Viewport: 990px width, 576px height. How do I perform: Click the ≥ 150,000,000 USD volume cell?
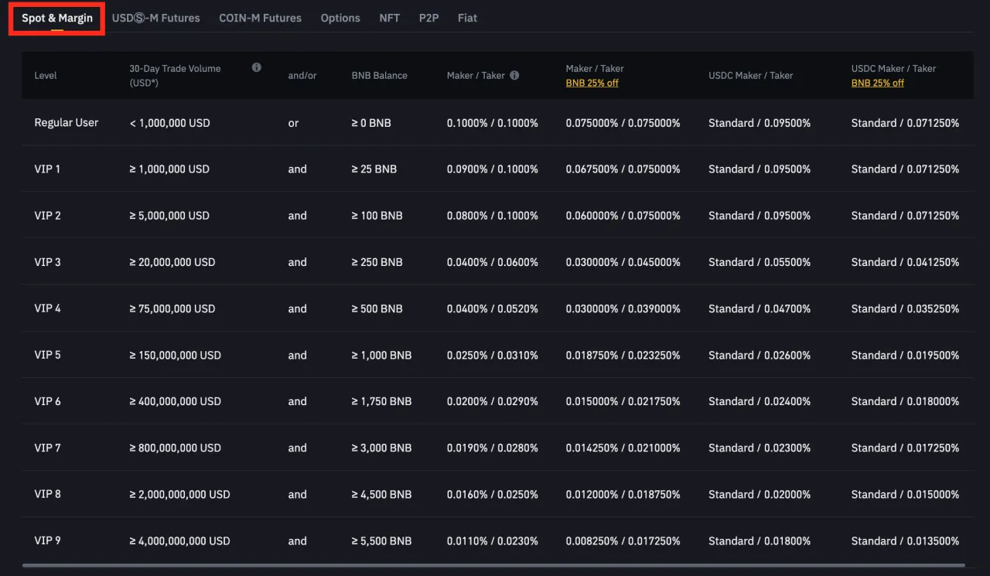click(x=176, y=355)
